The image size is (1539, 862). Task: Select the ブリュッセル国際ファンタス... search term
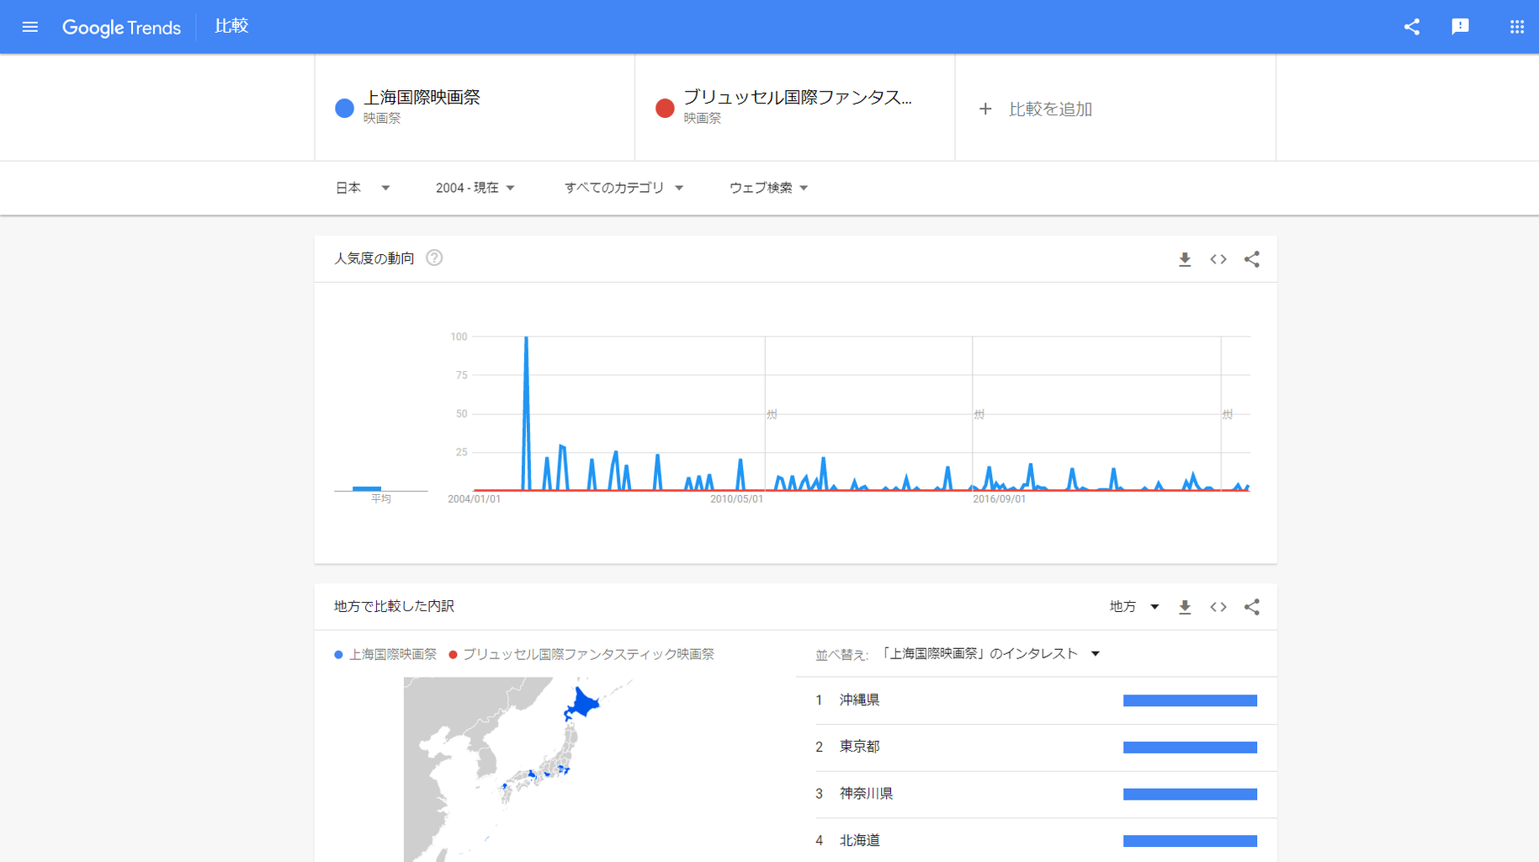pyautogui.click(x=795, y=108)
